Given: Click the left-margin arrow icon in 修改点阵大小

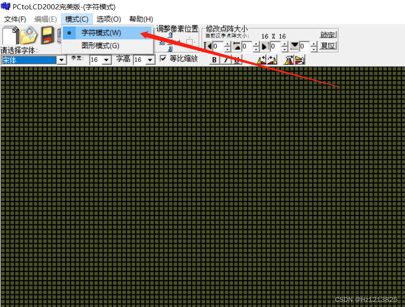Looking at the screenshot, I should point(208,47).
